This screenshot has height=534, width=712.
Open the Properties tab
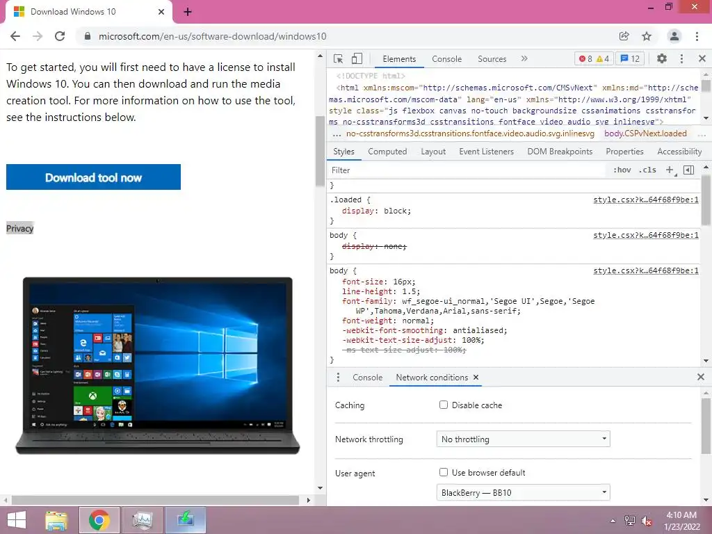624,151
